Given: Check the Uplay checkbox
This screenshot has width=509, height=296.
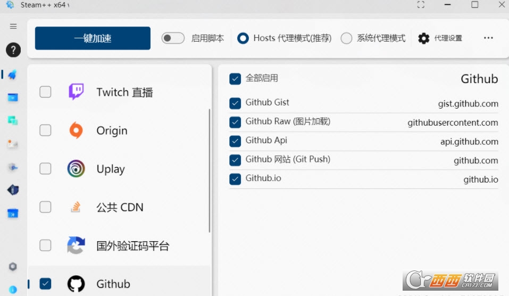Looking at the screenshot, I should (45, 169).
